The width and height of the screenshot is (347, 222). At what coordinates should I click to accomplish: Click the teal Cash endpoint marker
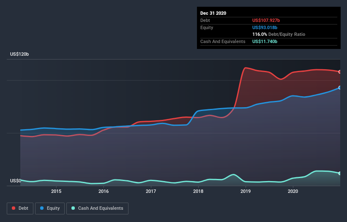tap(340, 173)
